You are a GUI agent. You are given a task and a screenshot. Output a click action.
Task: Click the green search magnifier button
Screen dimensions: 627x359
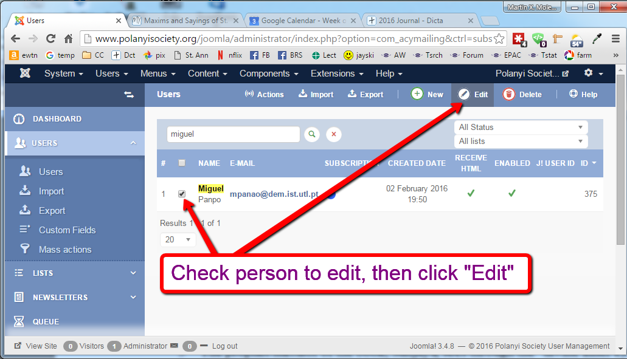click(x=312, y=134)
